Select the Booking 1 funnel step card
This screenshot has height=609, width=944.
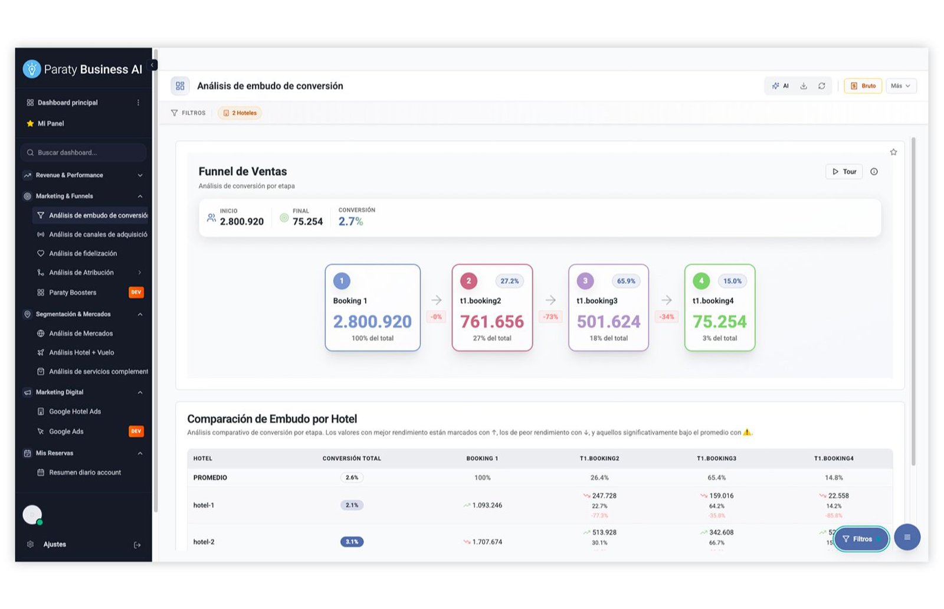[x=373, y=307]
